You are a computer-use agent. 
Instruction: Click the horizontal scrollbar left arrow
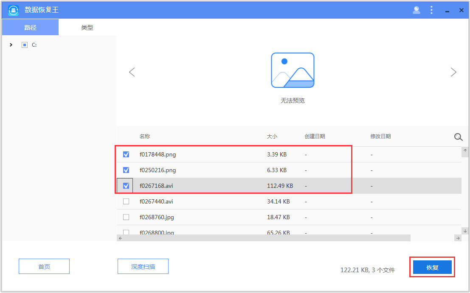pos(120,238)
